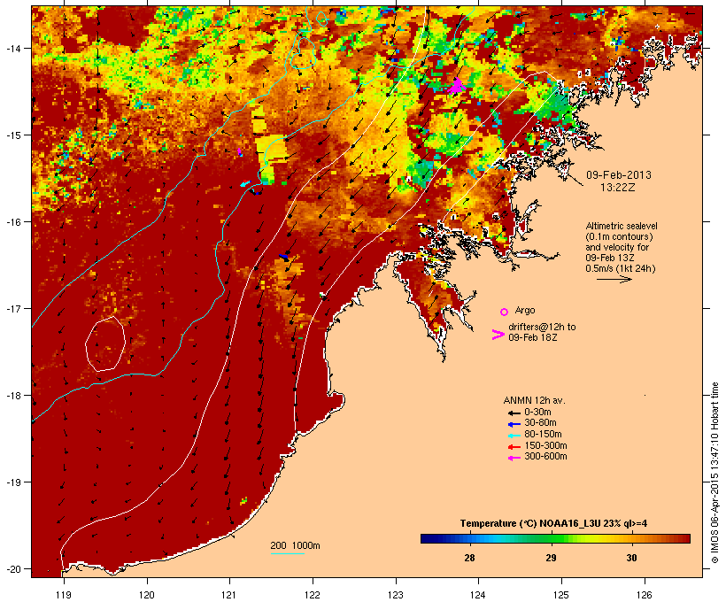Click the Altimetric sealevel text
Viewport: 726px width, 602px height.
tap(622, 226)
